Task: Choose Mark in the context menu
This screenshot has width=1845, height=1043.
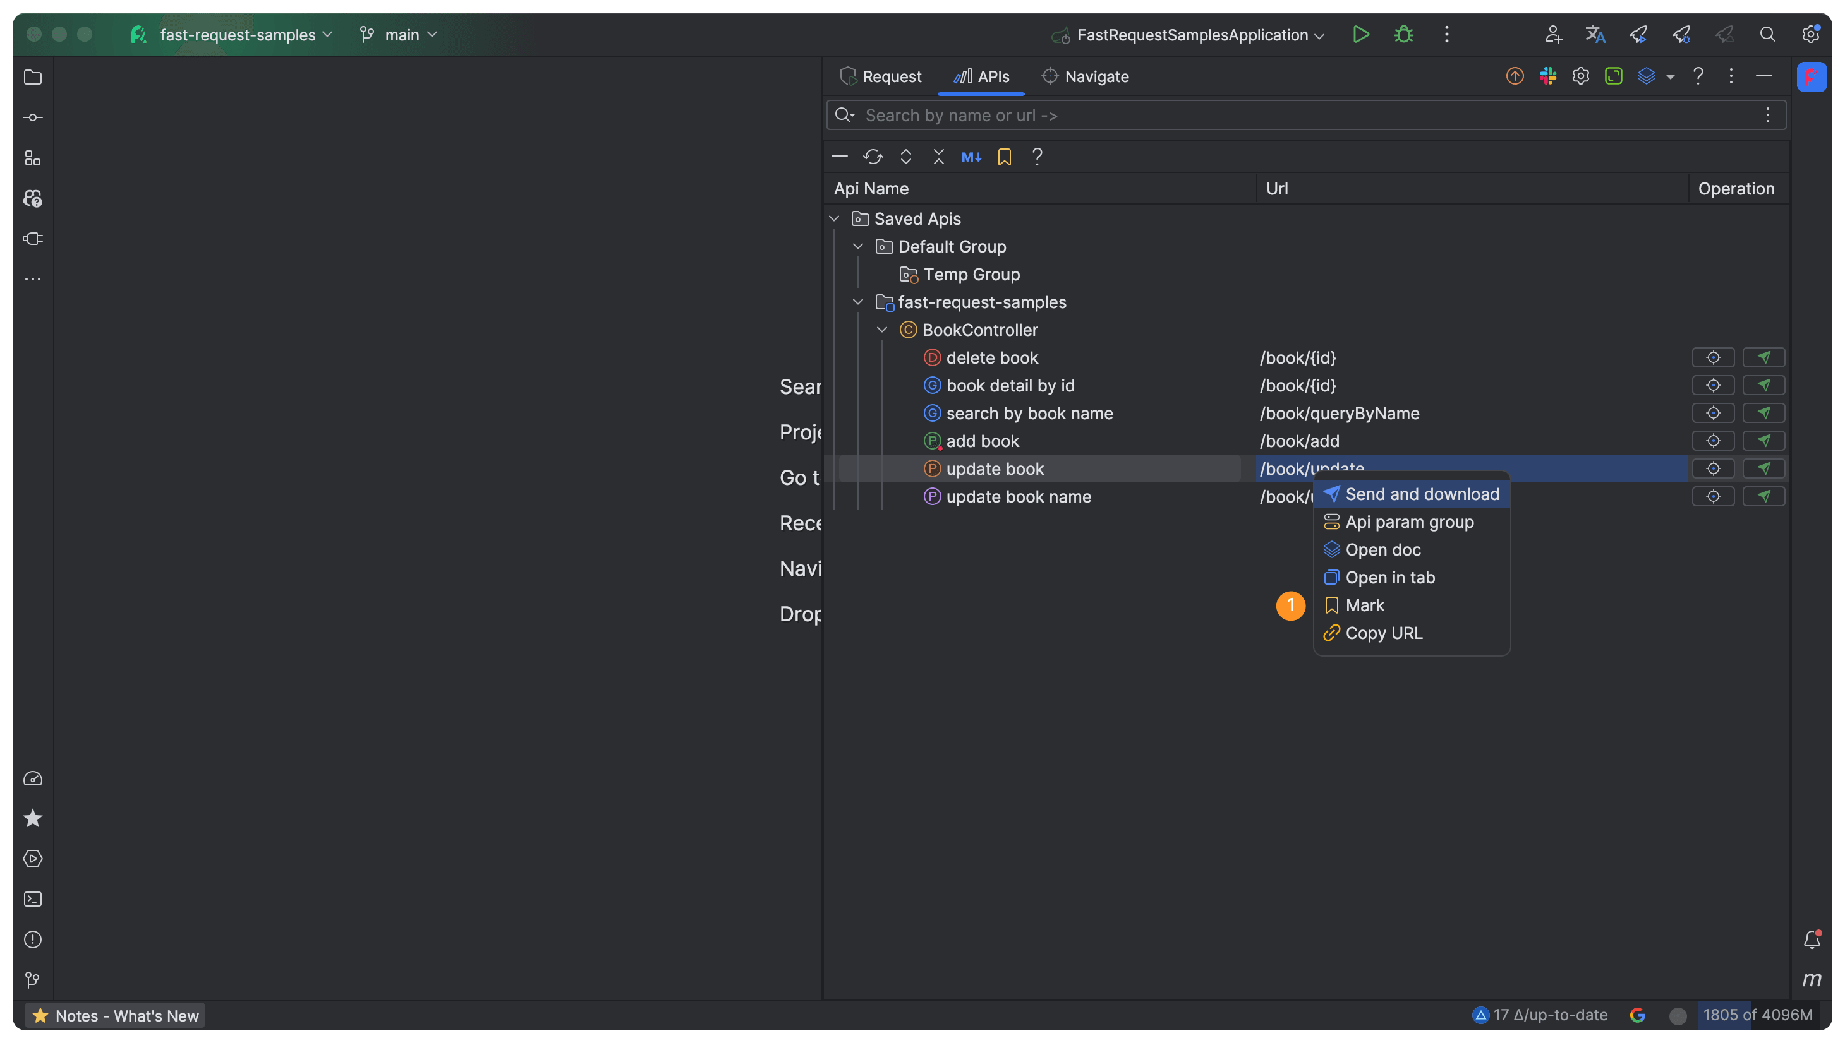Action: (x=1365, y=605)
